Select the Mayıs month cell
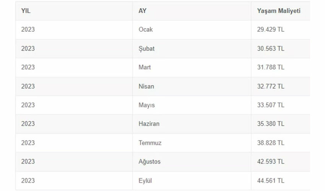 coord(146,105)
